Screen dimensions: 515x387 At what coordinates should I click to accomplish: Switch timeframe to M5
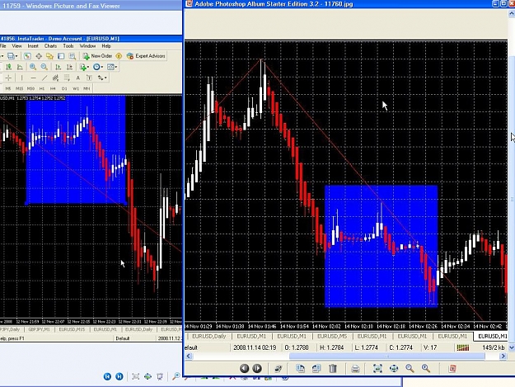pos(8,88)
